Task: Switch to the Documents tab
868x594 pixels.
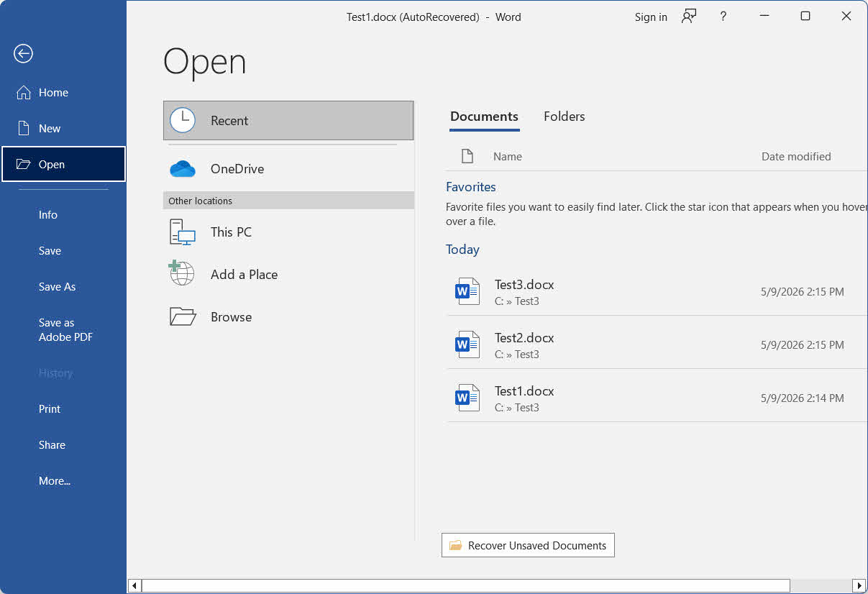Action: click(484, 116)
